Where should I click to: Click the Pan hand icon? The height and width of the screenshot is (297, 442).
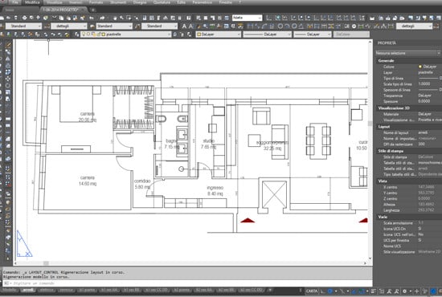(115, 18)
